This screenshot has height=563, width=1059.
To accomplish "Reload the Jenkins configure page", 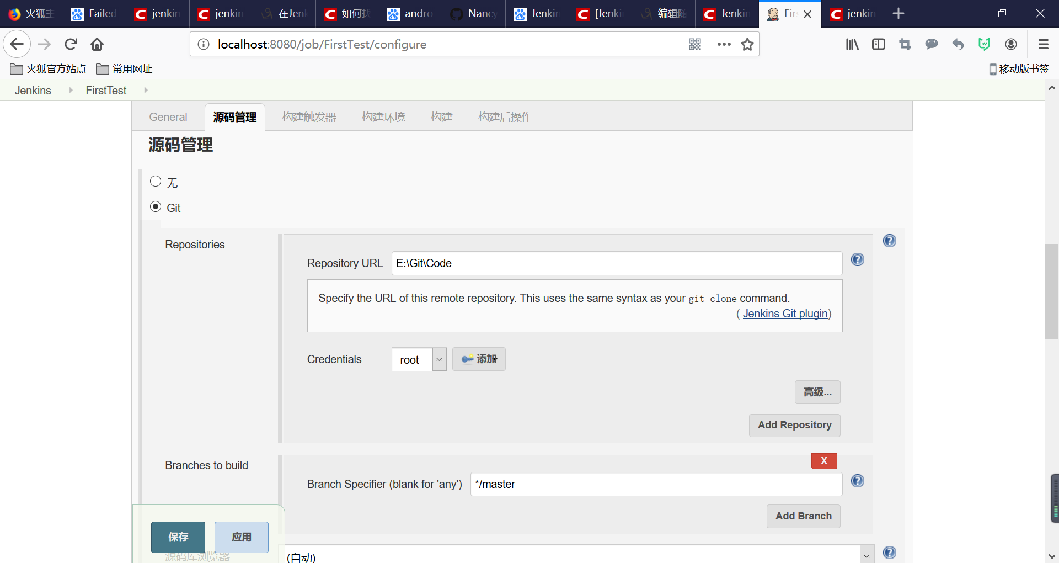I will point(71,44).
